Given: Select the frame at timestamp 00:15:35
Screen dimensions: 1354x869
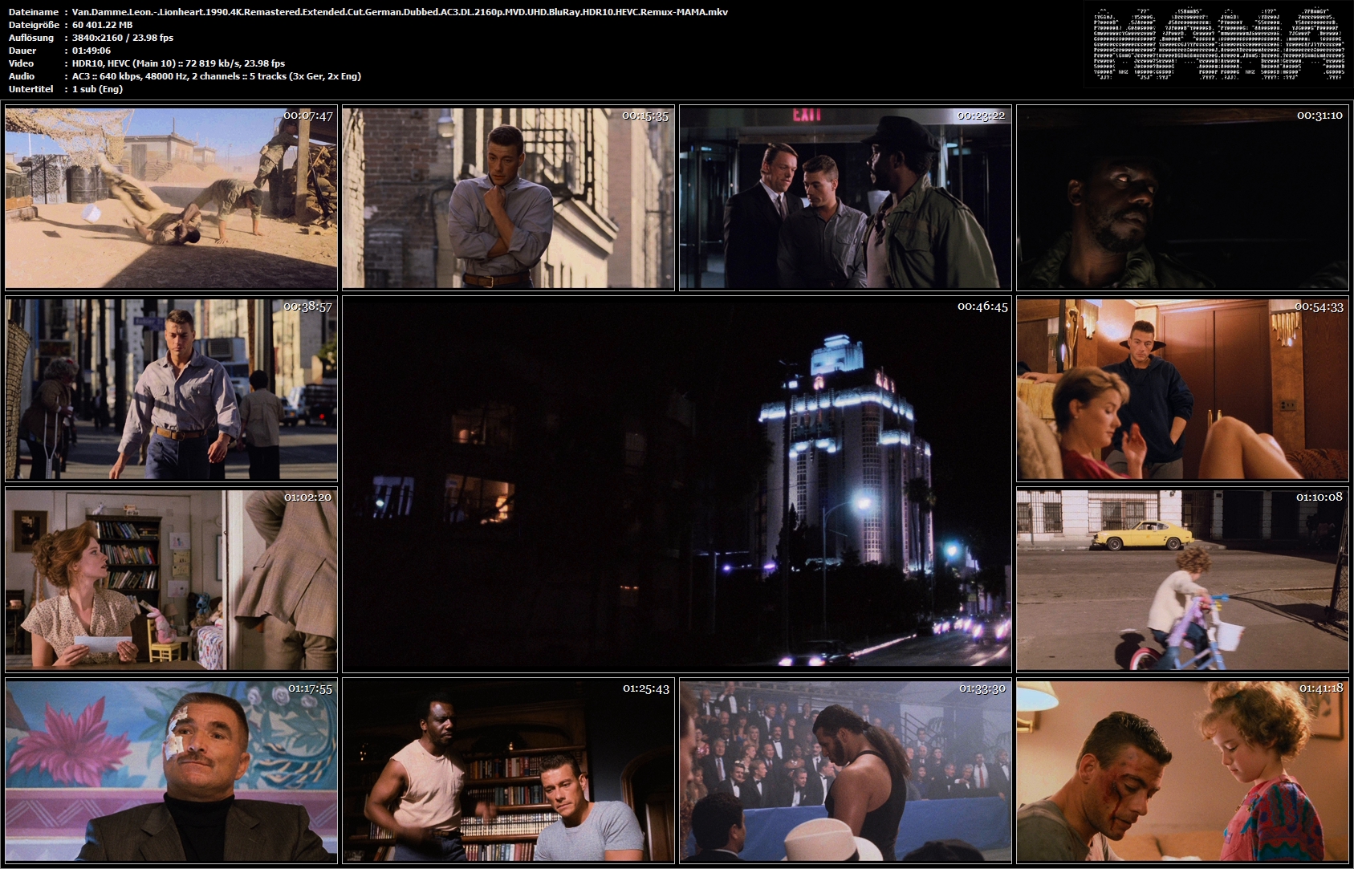Looking at the screenshot, I should pos(508,197).
